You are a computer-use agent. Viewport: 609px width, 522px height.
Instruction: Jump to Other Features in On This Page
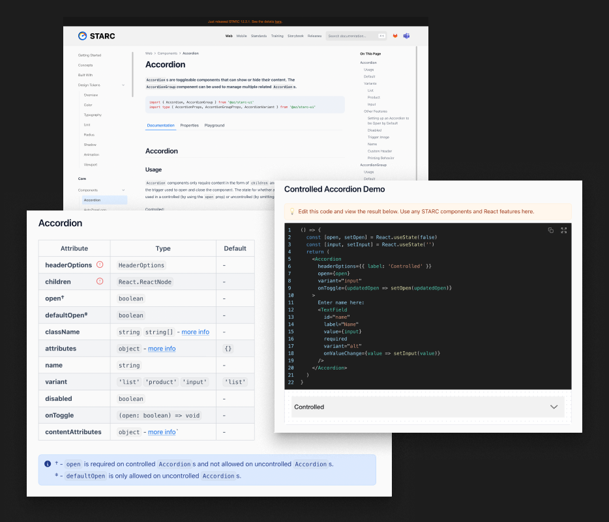375,111
